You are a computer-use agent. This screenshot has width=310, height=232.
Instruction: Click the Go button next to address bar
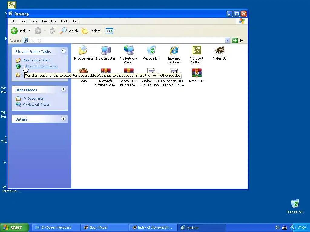(x=238, y=40)
